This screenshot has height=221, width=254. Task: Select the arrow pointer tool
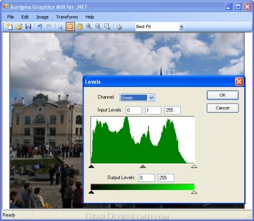60,26
